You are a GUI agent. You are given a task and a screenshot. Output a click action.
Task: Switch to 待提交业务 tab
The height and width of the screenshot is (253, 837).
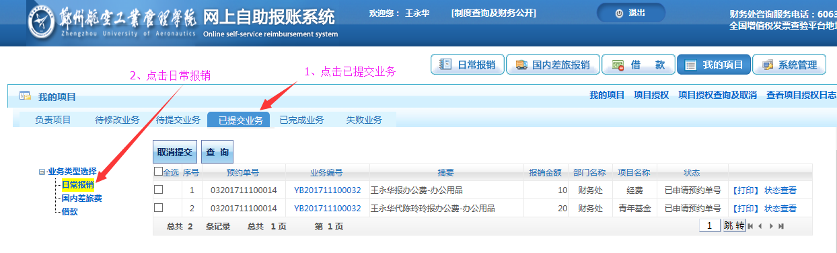[178, 120]
